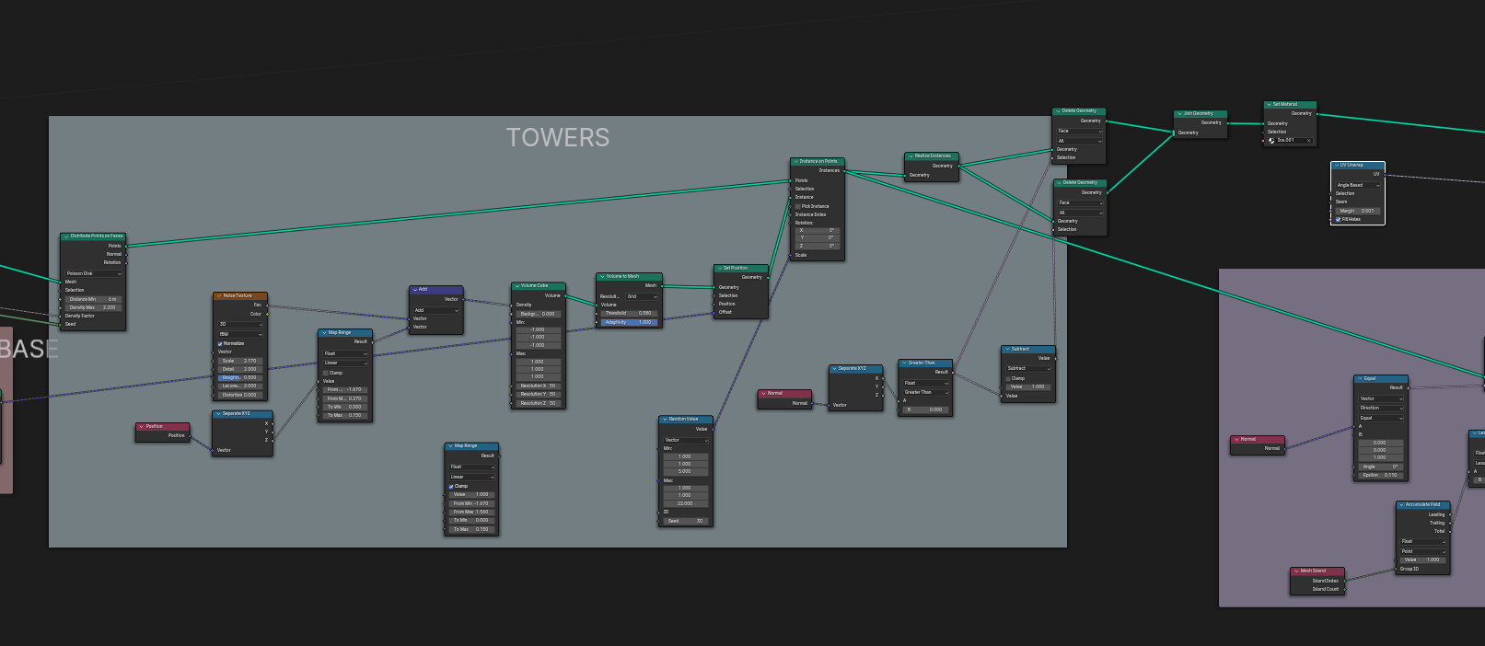Click the Mesh output socket of Volume to Mesh
Image resolution: width=1485 pixels, height=646 pixels.
pyautogui.click(x=662, y=285)
